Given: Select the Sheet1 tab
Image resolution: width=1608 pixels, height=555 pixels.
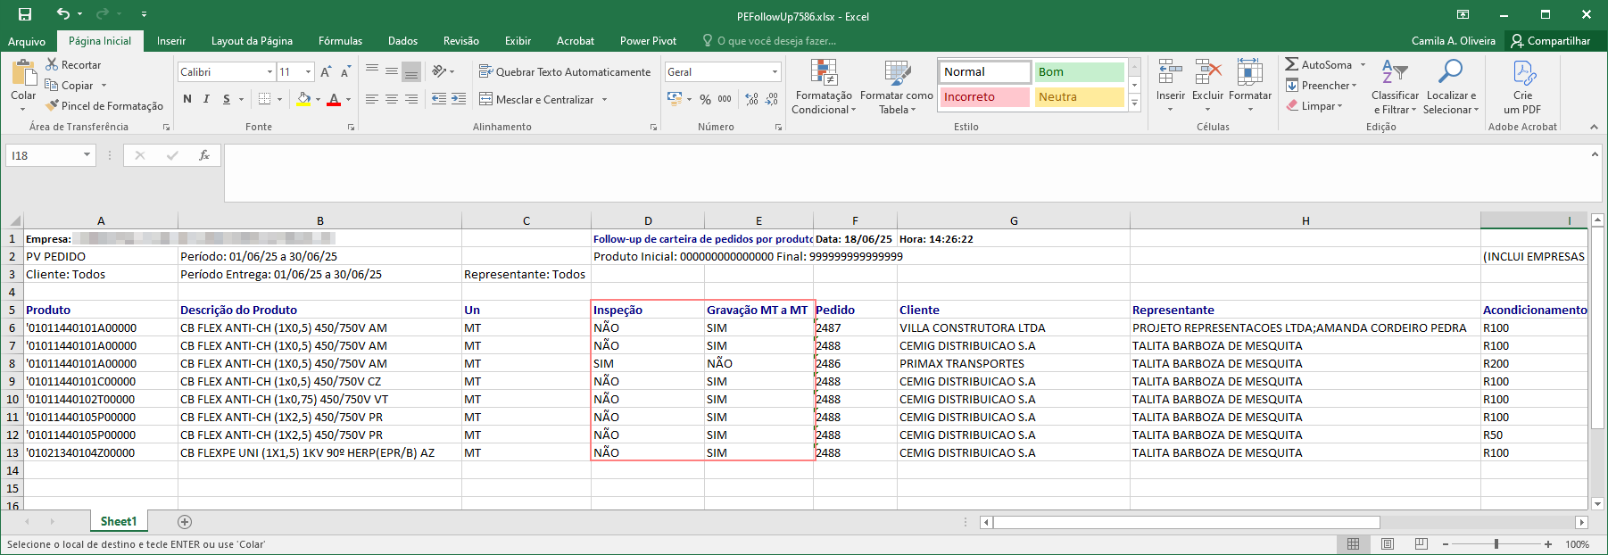Looking at the screenshot, I should click(119, 522).
